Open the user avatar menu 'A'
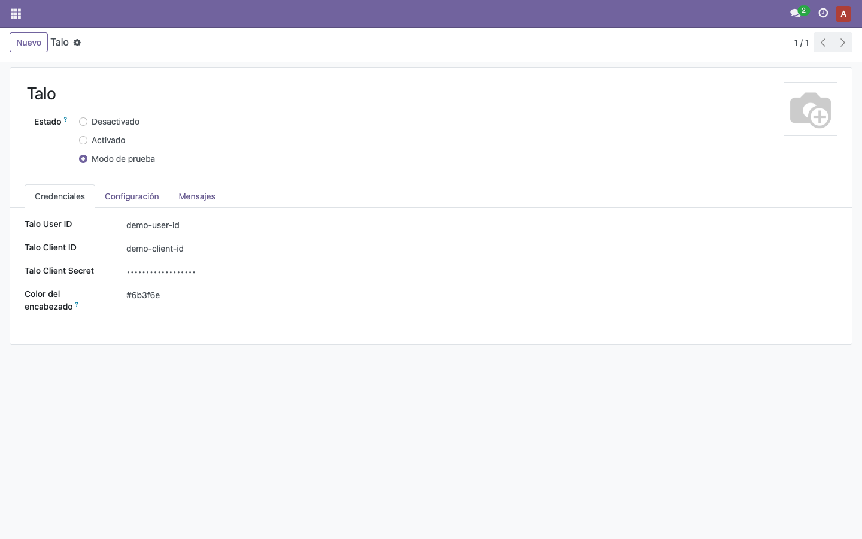Viewport: 862px width, 539px height. point(843,14)
